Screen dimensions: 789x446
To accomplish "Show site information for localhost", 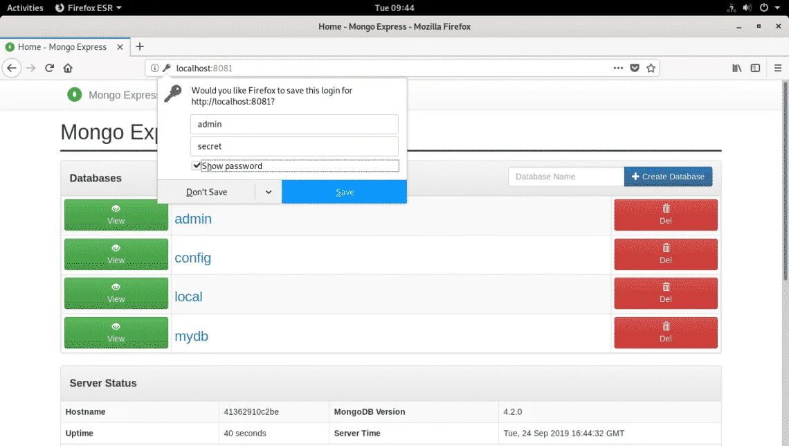I will (x=154, y=68).
